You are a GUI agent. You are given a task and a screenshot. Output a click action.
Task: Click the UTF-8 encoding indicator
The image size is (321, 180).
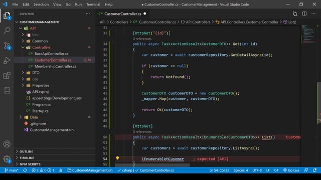(257, 170)
